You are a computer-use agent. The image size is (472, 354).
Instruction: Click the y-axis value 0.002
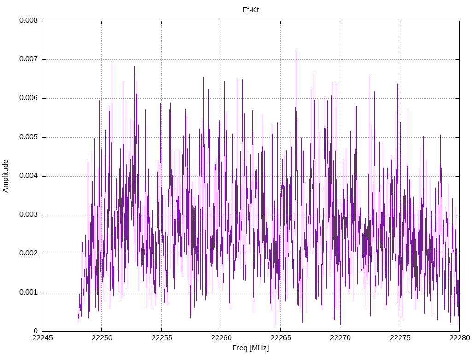coord(29,254)
